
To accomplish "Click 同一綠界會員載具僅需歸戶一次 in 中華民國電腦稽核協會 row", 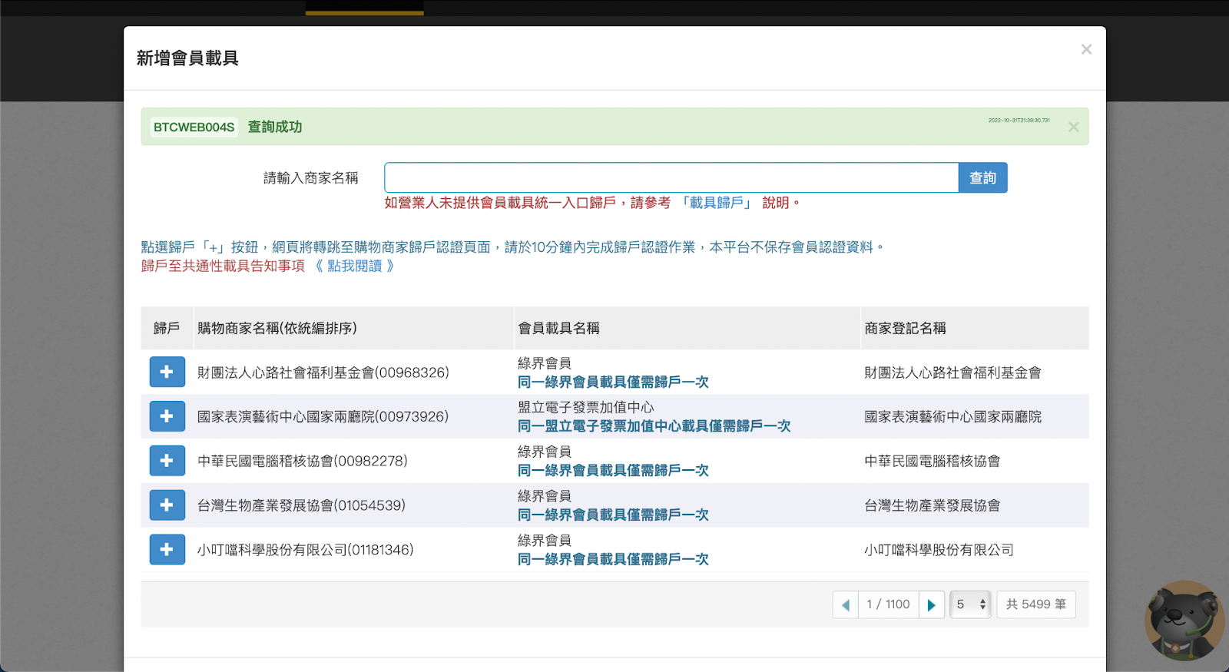I will tap(613, 471).
